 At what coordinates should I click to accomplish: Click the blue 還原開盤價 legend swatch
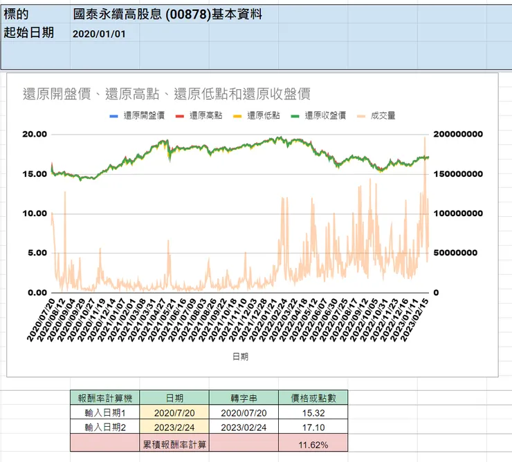(113, 116)
